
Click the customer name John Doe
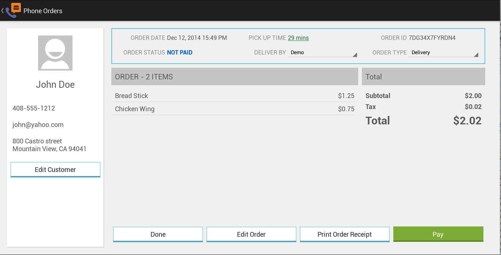[x=55, y=85]
